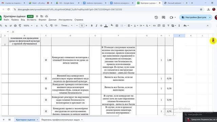Reload the page in browser

[8, 9]
